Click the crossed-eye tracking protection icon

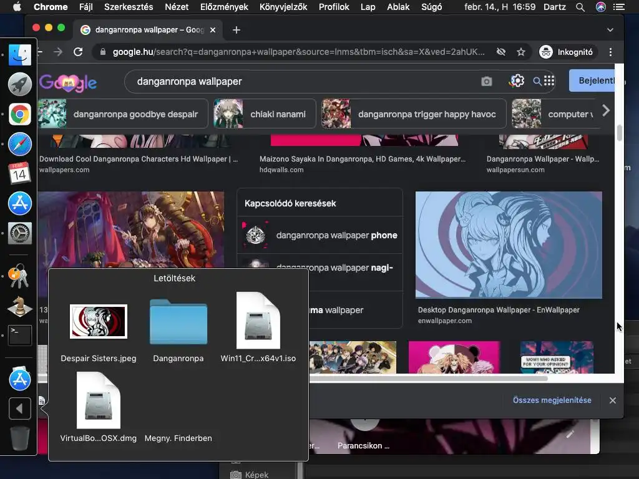click(501, 52)
